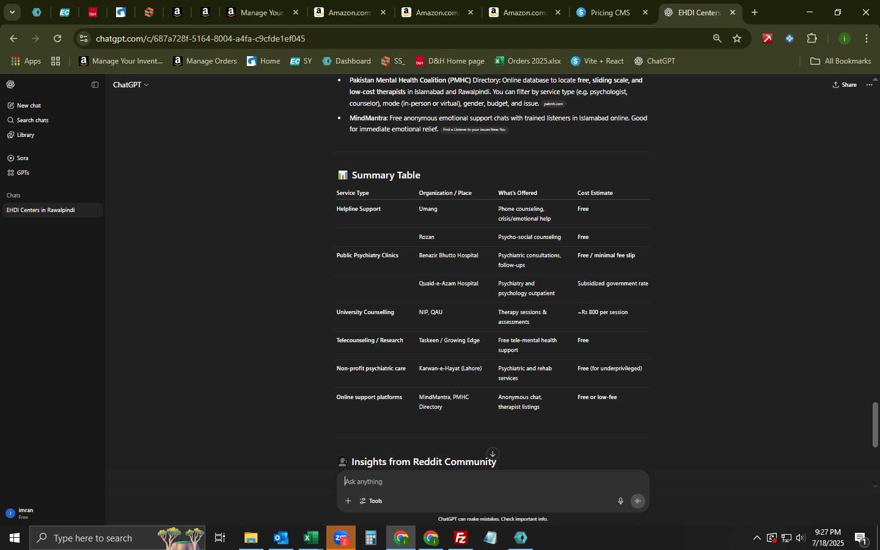Click the taskbar search box
Viewport: 880px width, 550px height.
click(x=117, y=538)
